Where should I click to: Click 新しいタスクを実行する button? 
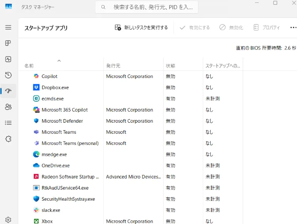[x=141, y=28]
